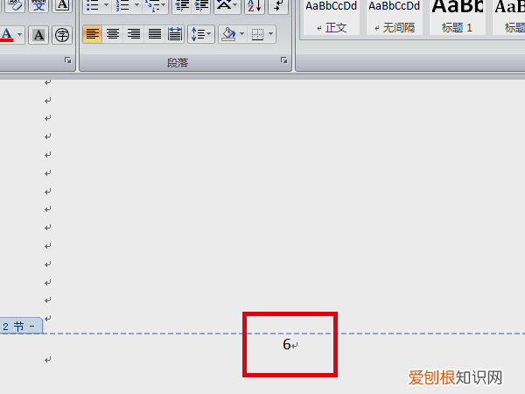525x394 pixels.
Task: Align the paragraph to the right
Action: point(134,35)
